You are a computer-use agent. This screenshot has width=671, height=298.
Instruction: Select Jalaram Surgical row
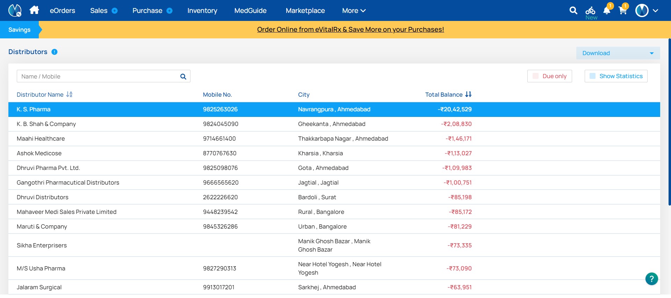click(x=334, y=287)
